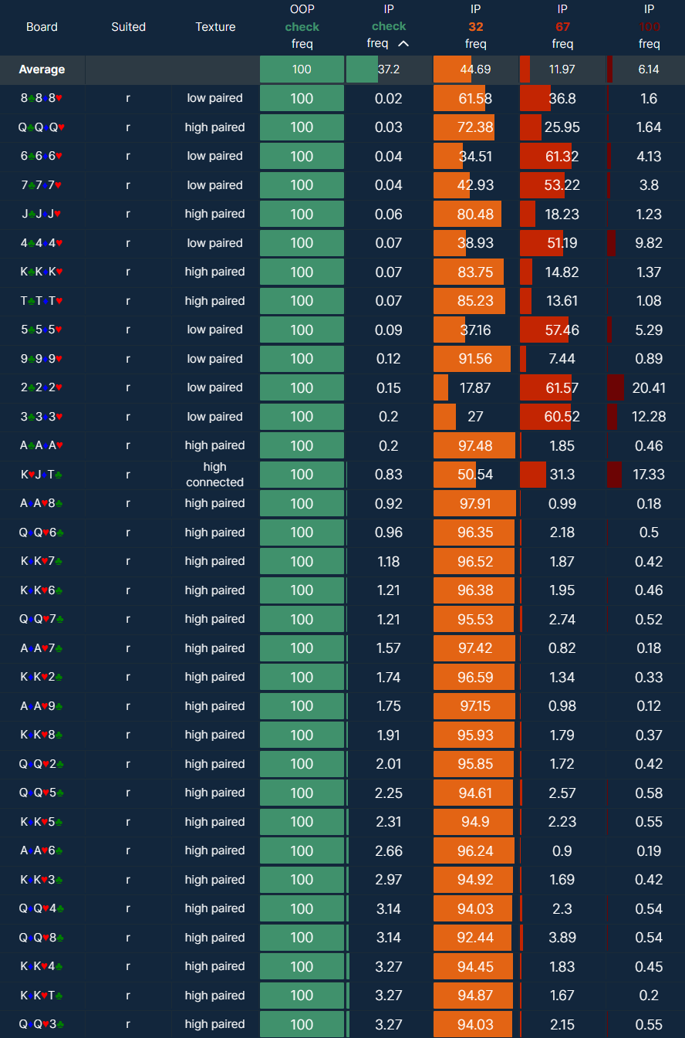Open the K J T board cell
This screenshot has width=685, height=1038.
[42, 475]
